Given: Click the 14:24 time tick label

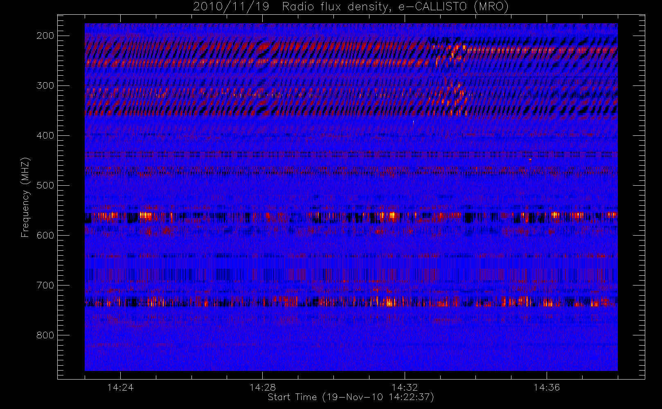Looking at the screenshot, I should click(120, 387).
